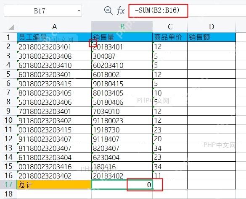Select sales cell 6018002
246x199 pixels.
tap(122, 74)
